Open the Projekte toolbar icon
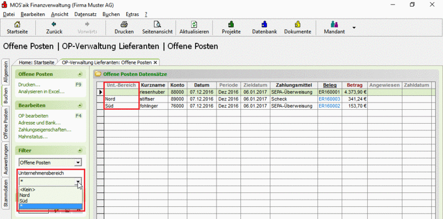Image resolution: width=443 pixels, height=219 pixels. (231, 24)
